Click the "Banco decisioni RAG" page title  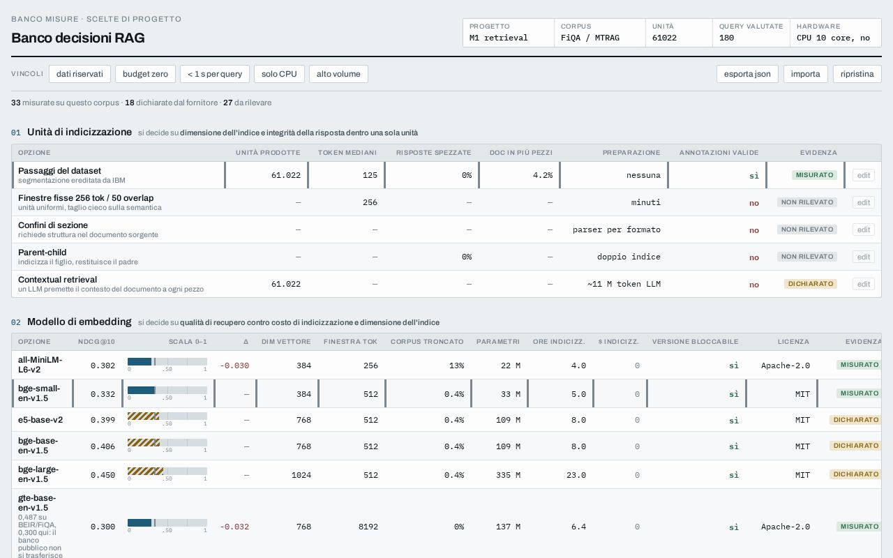pos(78,38)
